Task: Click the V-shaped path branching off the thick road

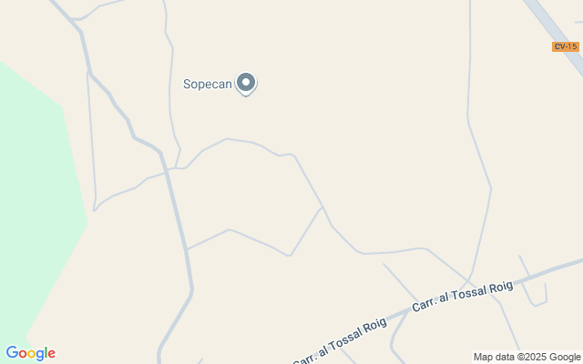Action: coord(257,238)
